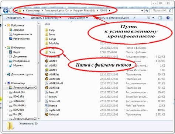
Task: Open address bar history dropdown
Action: (x=142, y=11)
